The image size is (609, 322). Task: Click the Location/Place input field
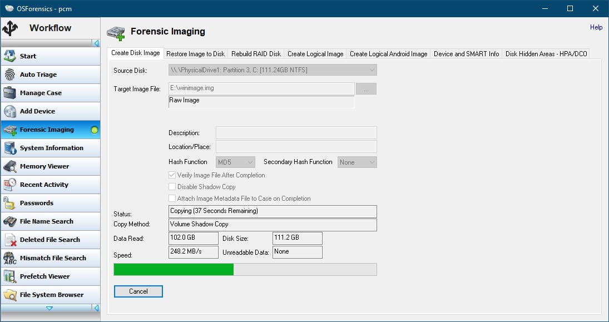point(296,146)
